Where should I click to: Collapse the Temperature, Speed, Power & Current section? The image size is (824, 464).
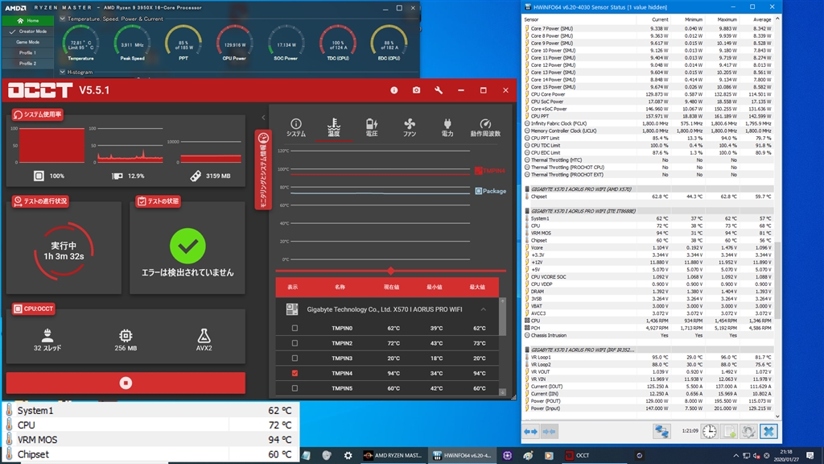[x=63, y=18]
